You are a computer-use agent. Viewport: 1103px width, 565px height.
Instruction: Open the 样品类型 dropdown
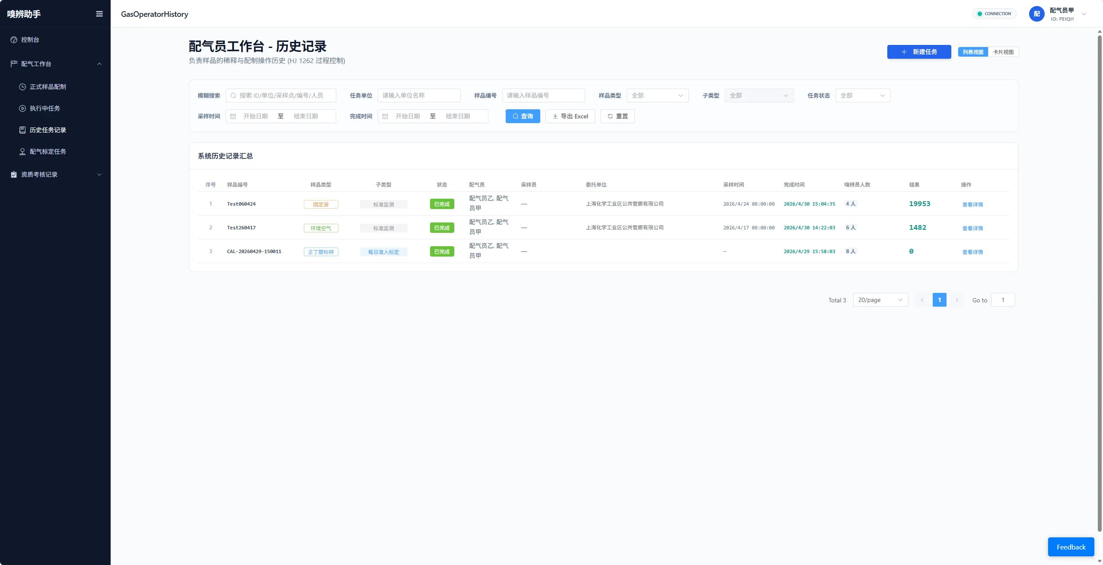tap(657, 95)
